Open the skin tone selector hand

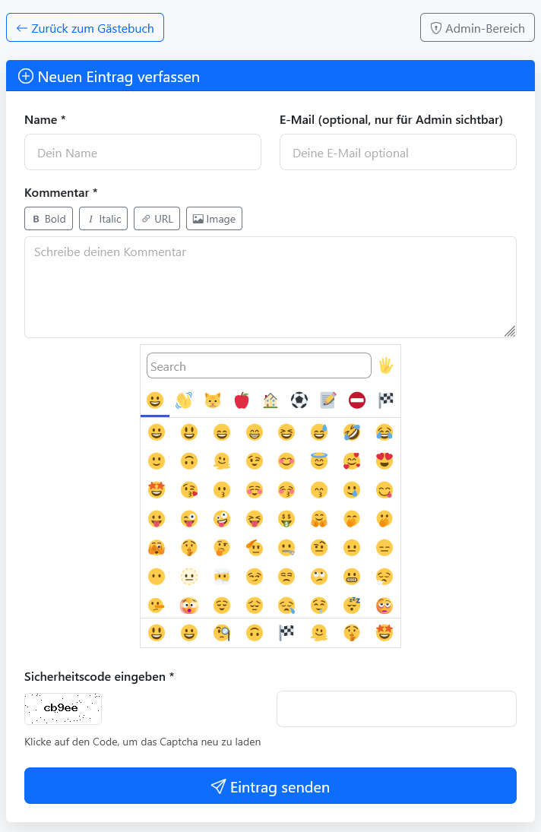click(x=386, y=365)
